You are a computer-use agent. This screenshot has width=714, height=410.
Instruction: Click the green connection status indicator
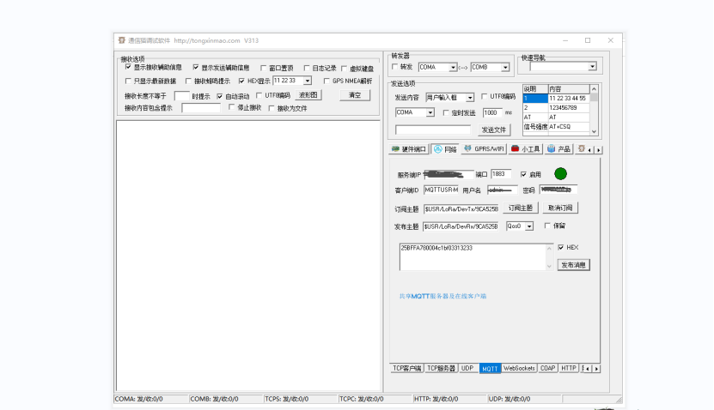tap(560, 174)
